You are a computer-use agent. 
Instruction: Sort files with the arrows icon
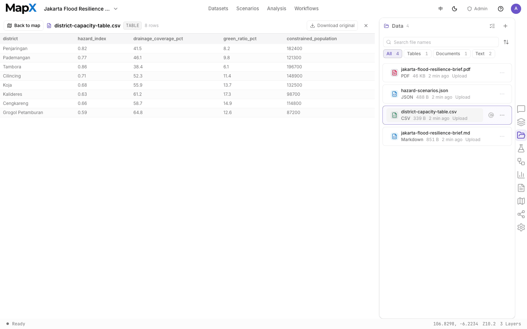click(x=506, y=42)
